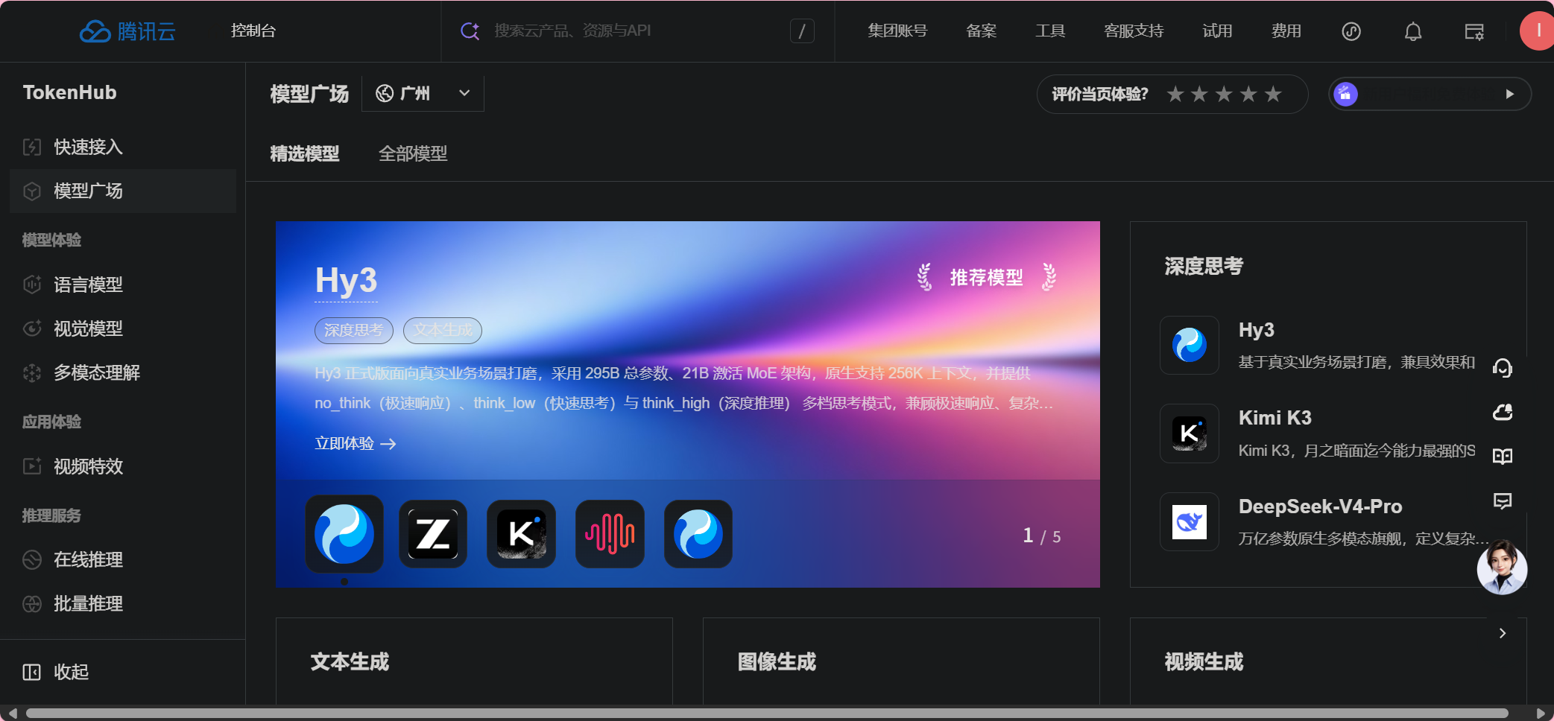
Task: Rate the page one star
Action: [x=1175, y=95]
